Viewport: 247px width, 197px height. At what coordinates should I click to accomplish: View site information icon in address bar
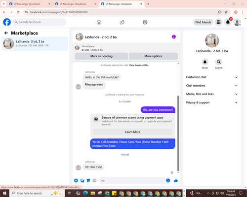(26, 12)
